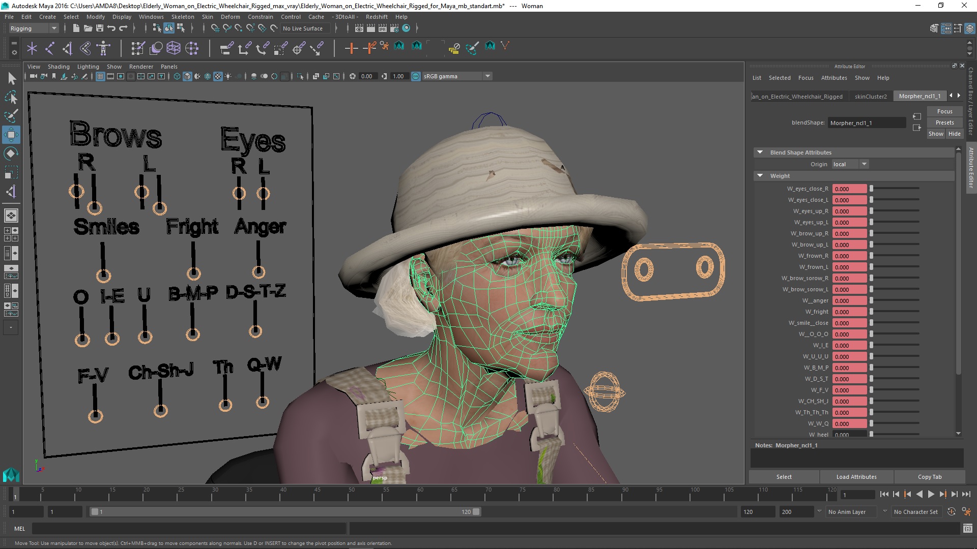The height and width of the screenshot is (549, 977).
Task: Click the W_eyes_close_R weight slider
Action: [895, 189]
